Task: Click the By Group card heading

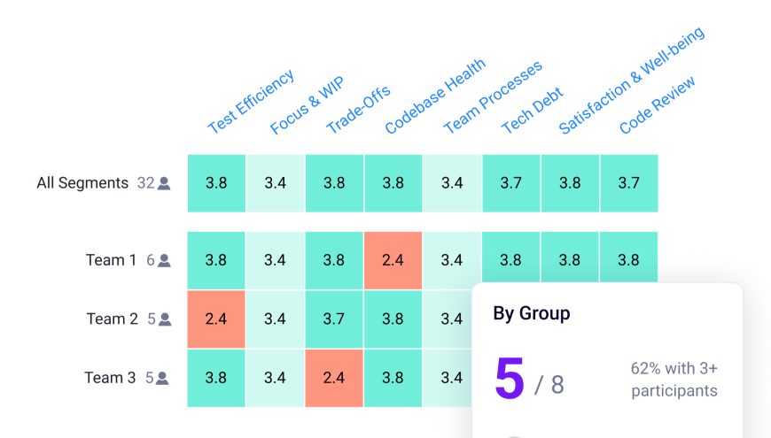Action: coord(532,313)
